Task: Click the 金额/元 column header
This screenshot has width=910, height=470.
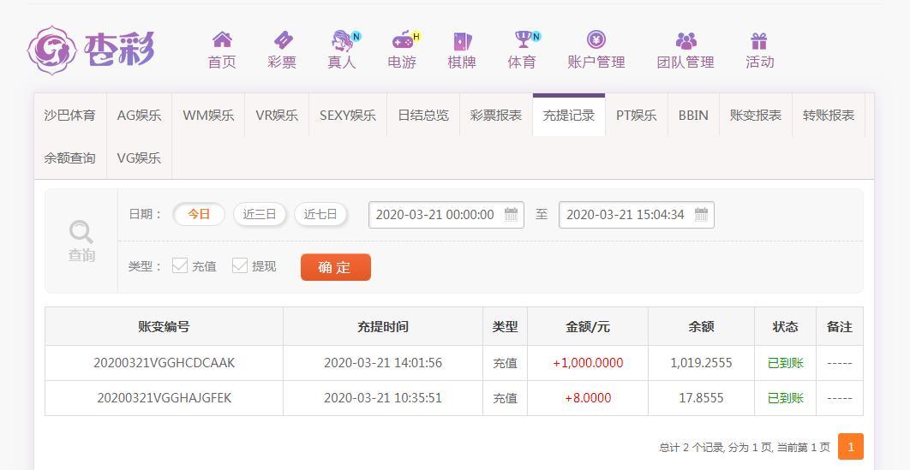Action: coord(588,327)
